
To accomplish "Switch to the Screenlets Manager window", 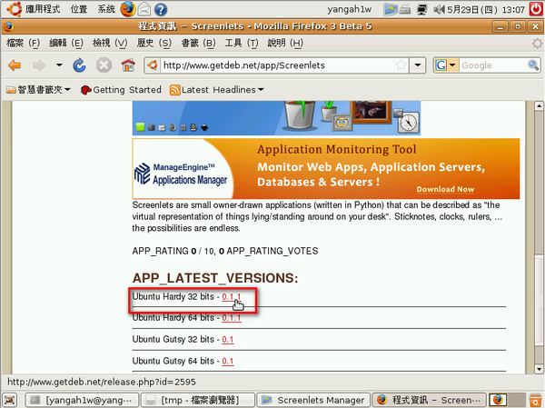I will point(313,400).
